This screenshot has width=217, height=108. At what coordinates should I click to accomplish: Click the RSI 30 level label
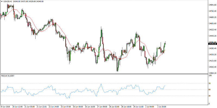[210, 96]
